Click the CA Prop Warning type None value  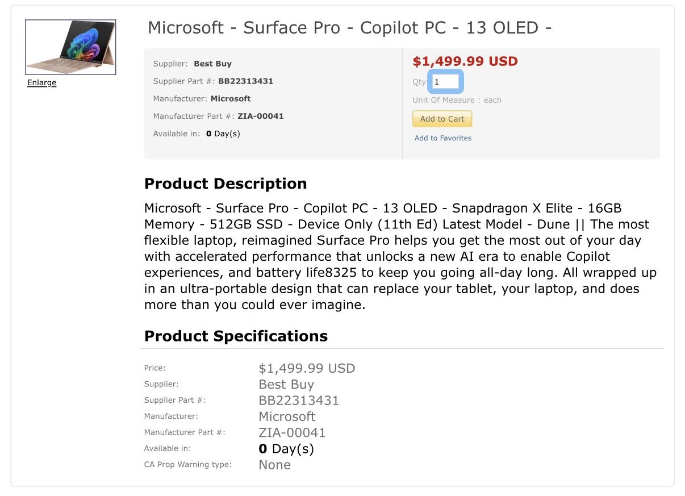click(274, 465)
